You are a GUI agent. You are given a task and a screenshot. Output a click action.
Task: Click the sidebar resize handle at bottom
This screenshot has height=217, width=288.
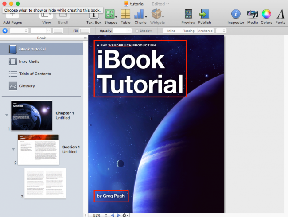coord(86,215)
